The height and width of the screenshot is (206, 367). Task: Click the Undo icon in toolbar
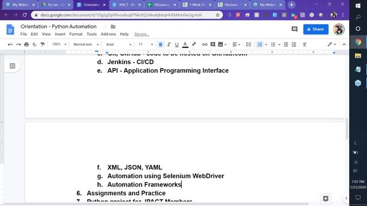[x=10, y=45]
